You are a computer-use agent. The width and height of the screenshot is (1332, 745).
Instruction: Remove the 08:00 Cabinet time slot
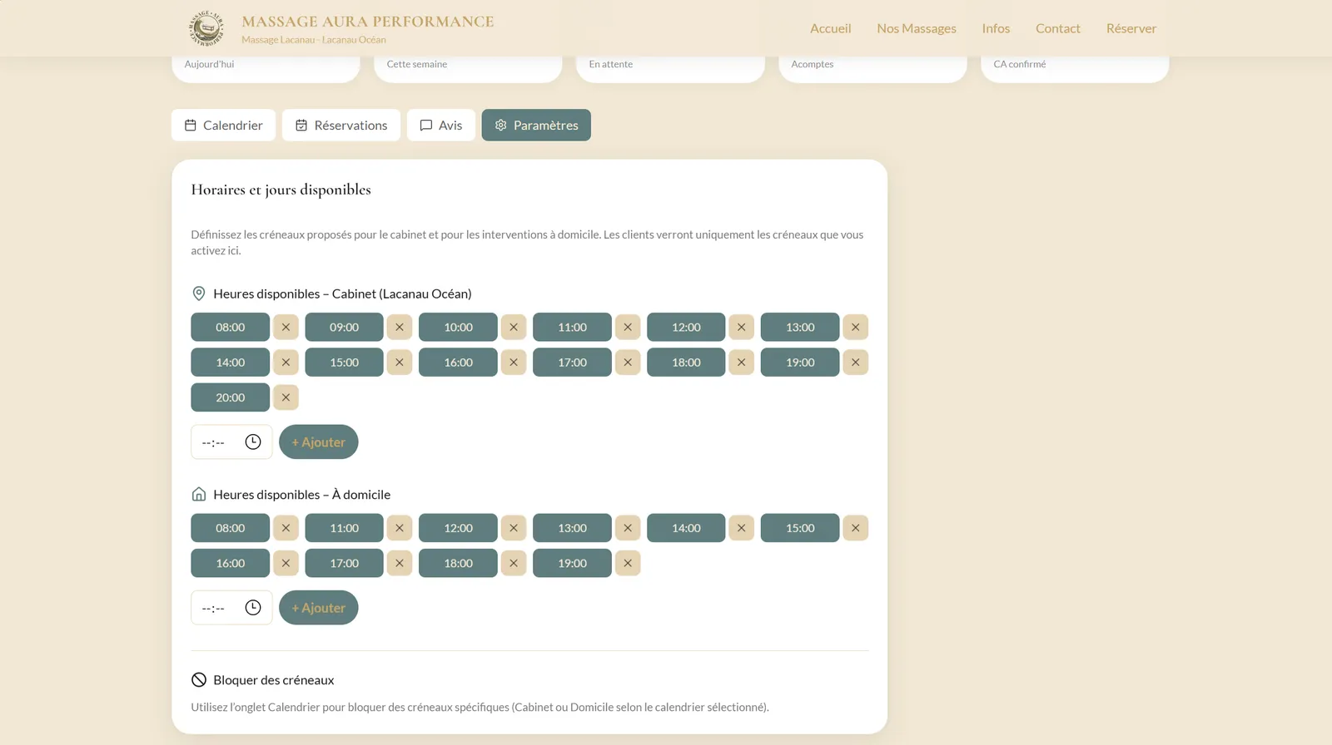(286, 328)
